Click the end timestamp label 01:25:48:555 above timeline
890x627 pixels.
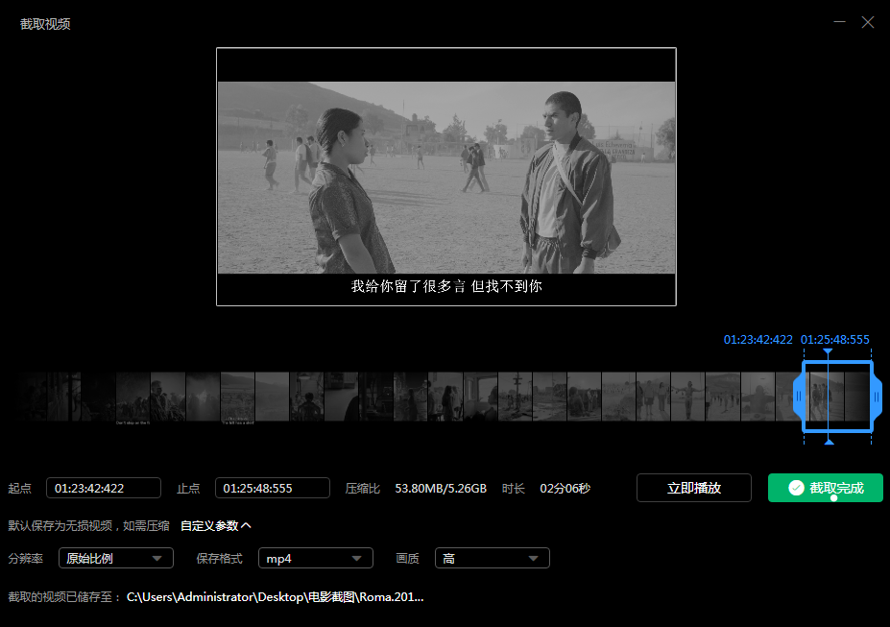(834, 340)
